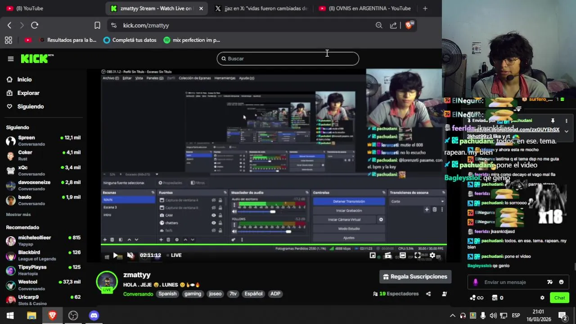The image size is (576, 324).
Task: Open 'Completá tus datos' bookmark
Action: 130,40
